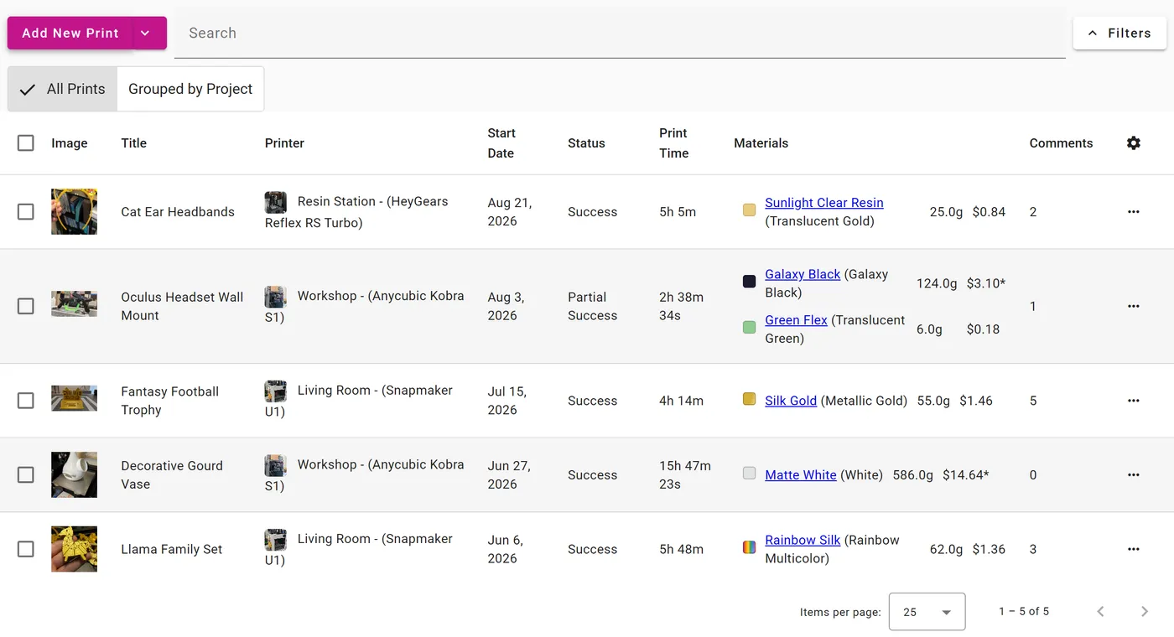Select the Oculus Headset Wall Mount checkbox
Screen dimensions: 1174x637
pos(26,306)
